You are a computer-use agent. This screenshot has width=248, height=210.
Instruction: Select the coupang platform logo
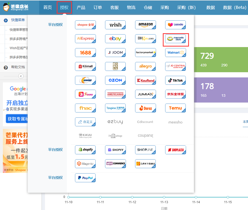[146, 136]
